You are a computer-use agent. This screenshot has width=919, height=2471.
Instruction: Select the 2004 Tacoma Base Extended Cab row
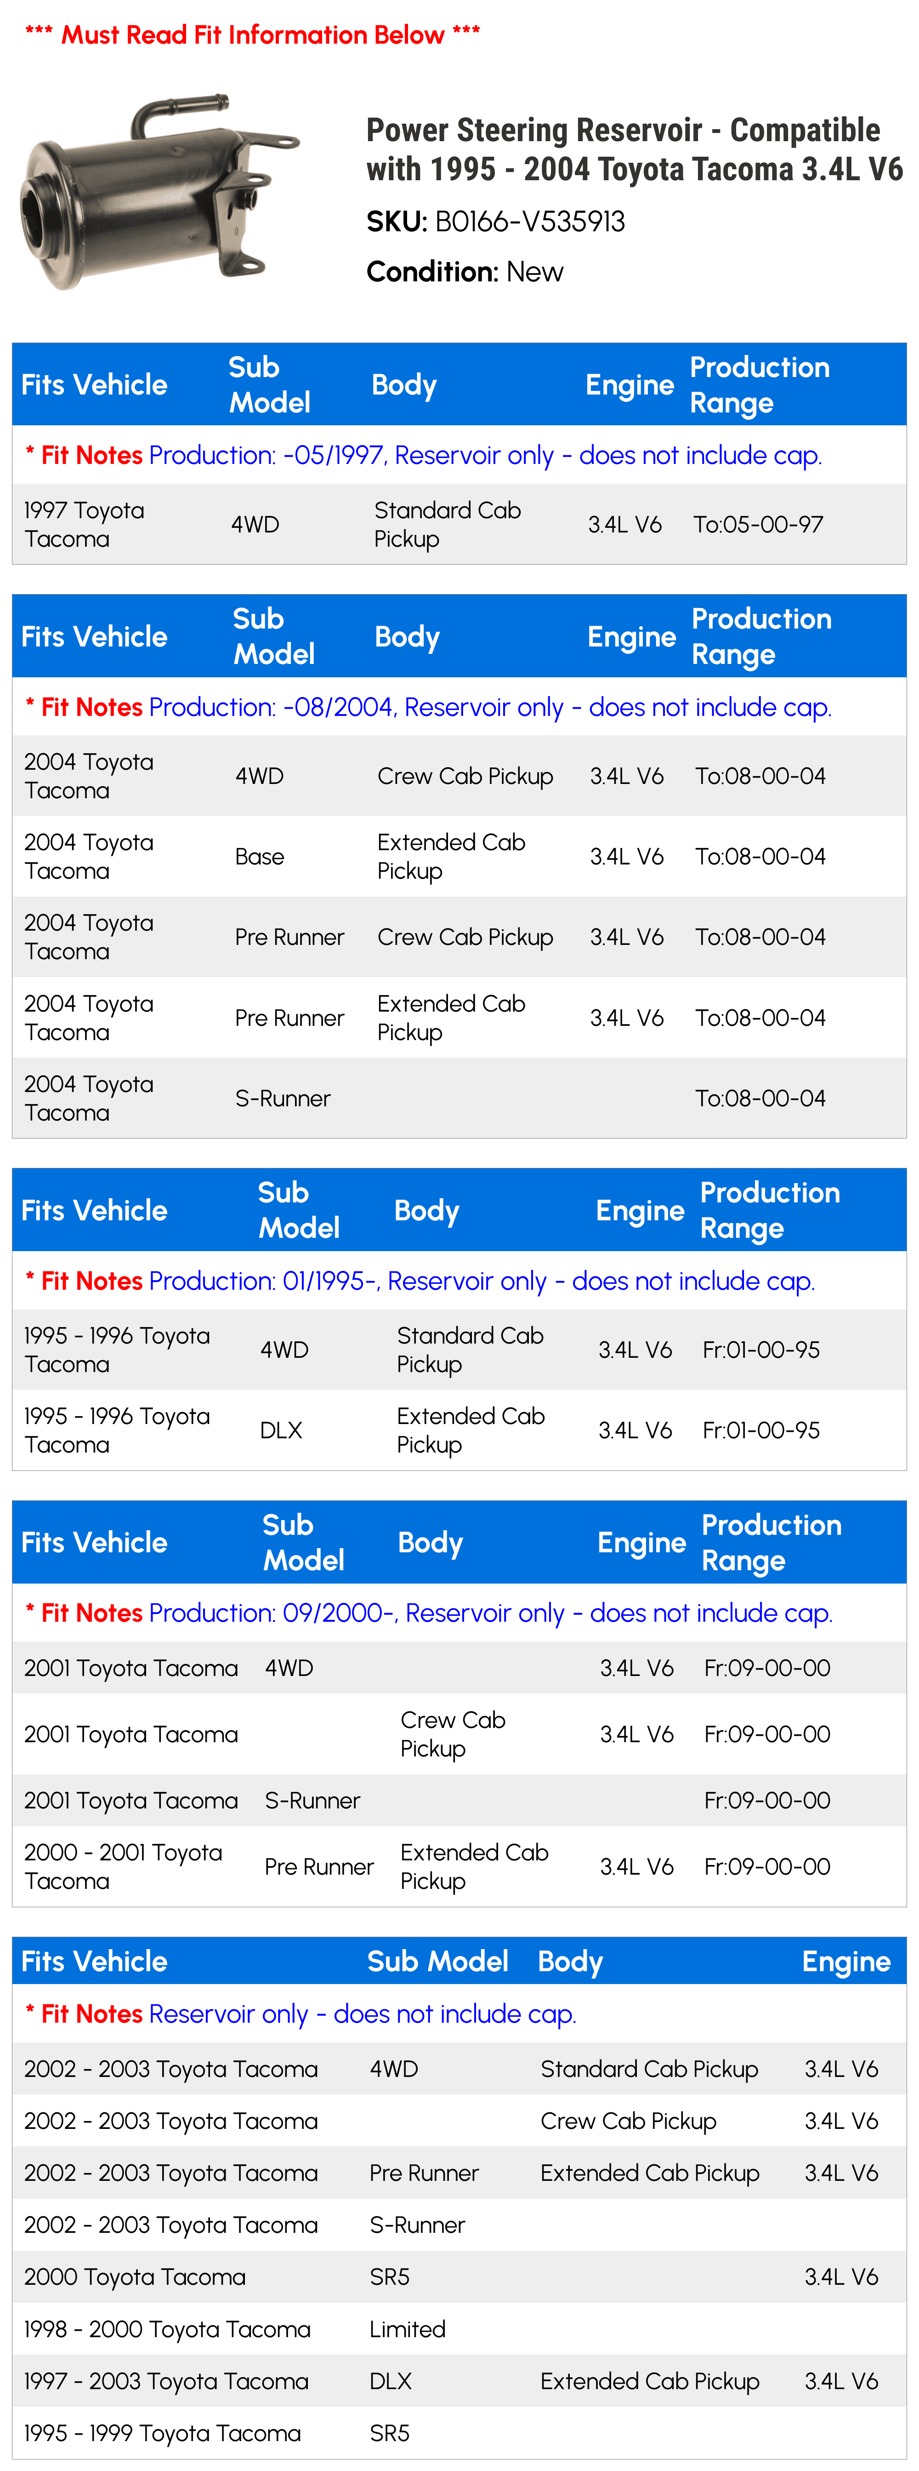pos(459,857)
